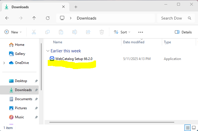The height and width of the screenshot is (131, 198).
Task: Click the pin icon next to Pictures
Action: [36, 108]
